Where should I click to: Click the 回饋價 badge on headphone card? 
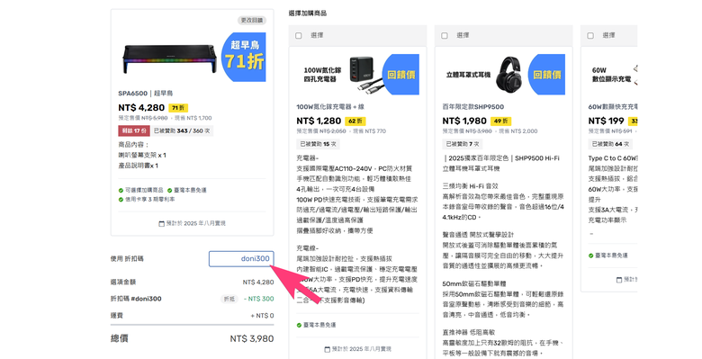click(547, 75)
